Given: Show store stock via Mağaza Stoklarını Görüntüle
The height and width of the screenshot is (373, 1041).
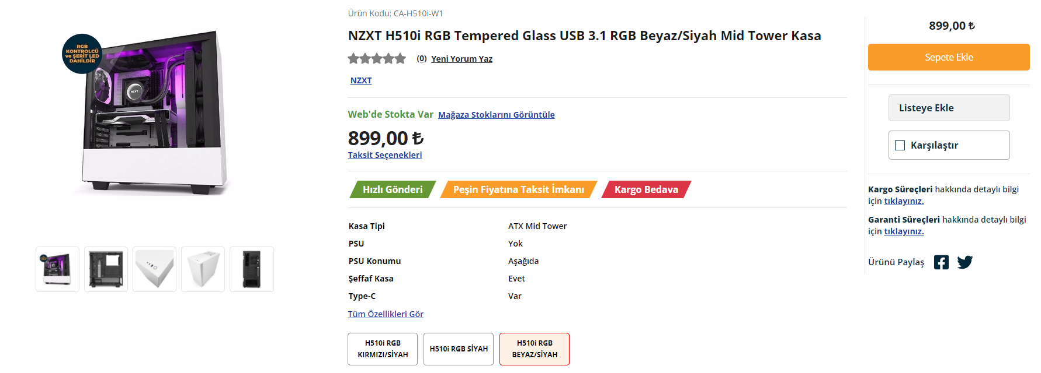Looking at the screenshot, I should click(496, 115).
